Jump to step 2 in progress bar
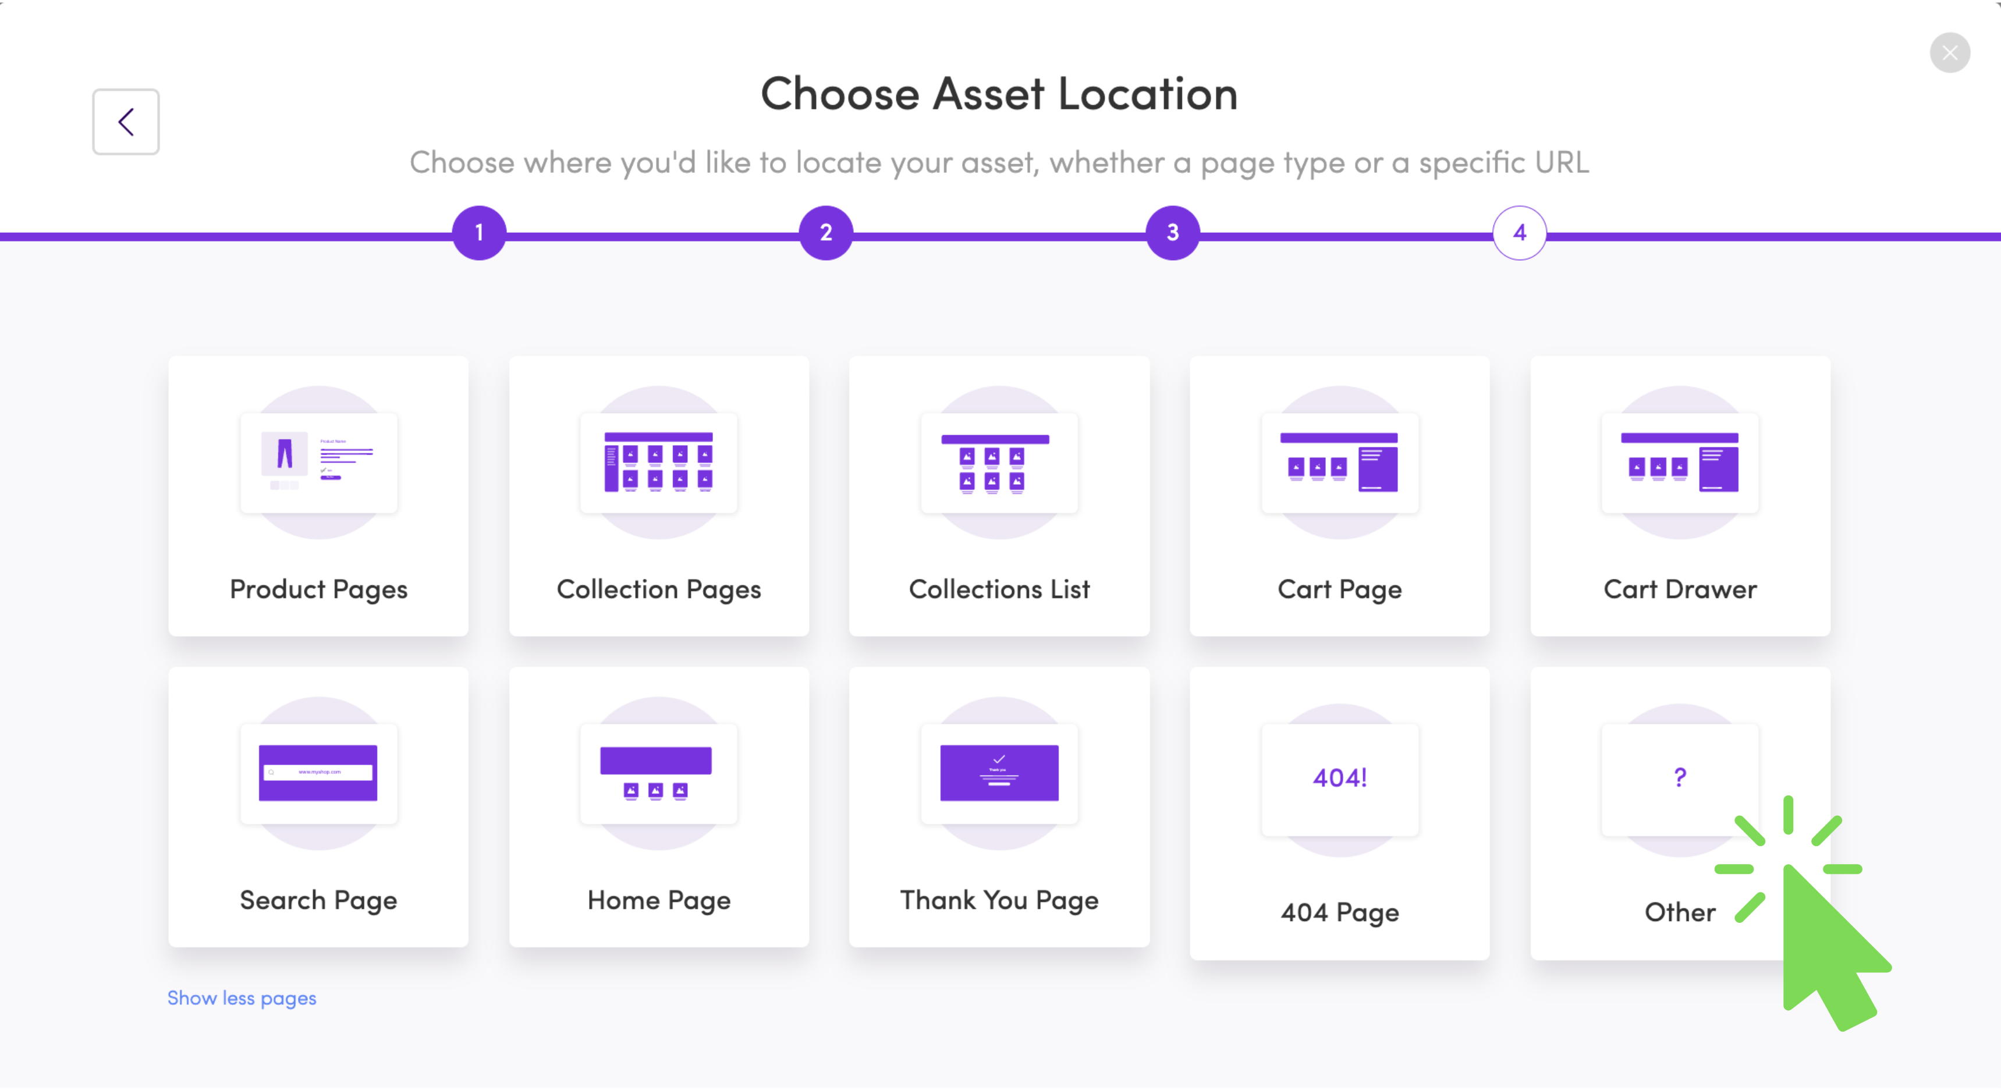The image size is (2001, 1091). pyautogui.click(x=826, y=232)
